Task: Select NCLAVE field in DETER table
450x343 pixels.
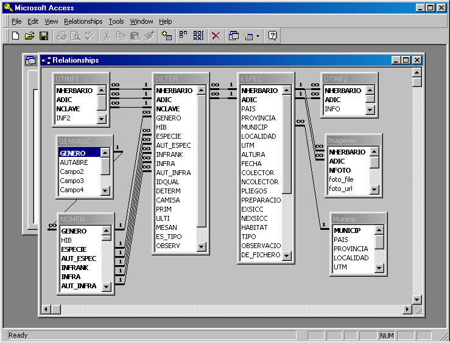Action: point(175,109)
